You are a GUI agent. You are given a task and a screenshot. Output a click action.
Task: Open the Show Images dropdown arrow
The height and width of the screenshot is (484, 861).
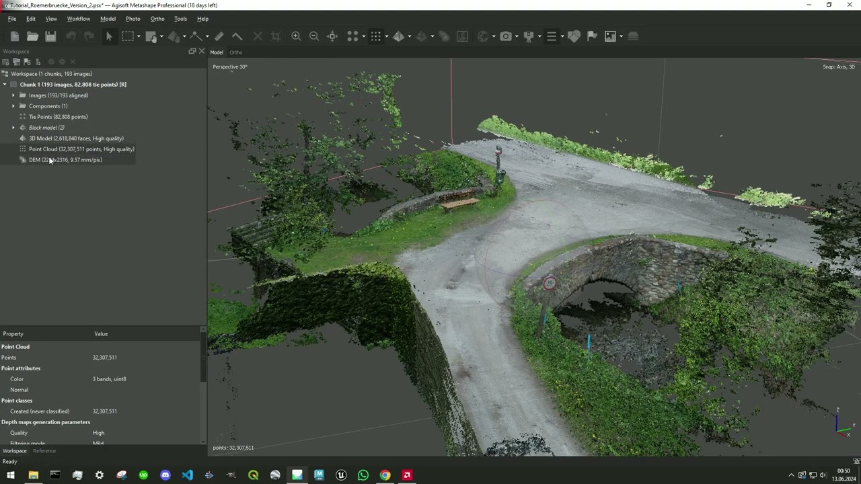(621, 36)
